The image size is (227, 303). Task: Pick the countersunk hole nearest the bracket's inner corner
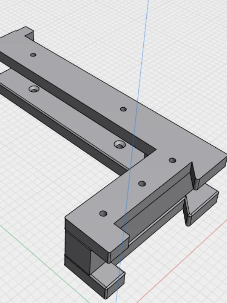click(120, 144)
